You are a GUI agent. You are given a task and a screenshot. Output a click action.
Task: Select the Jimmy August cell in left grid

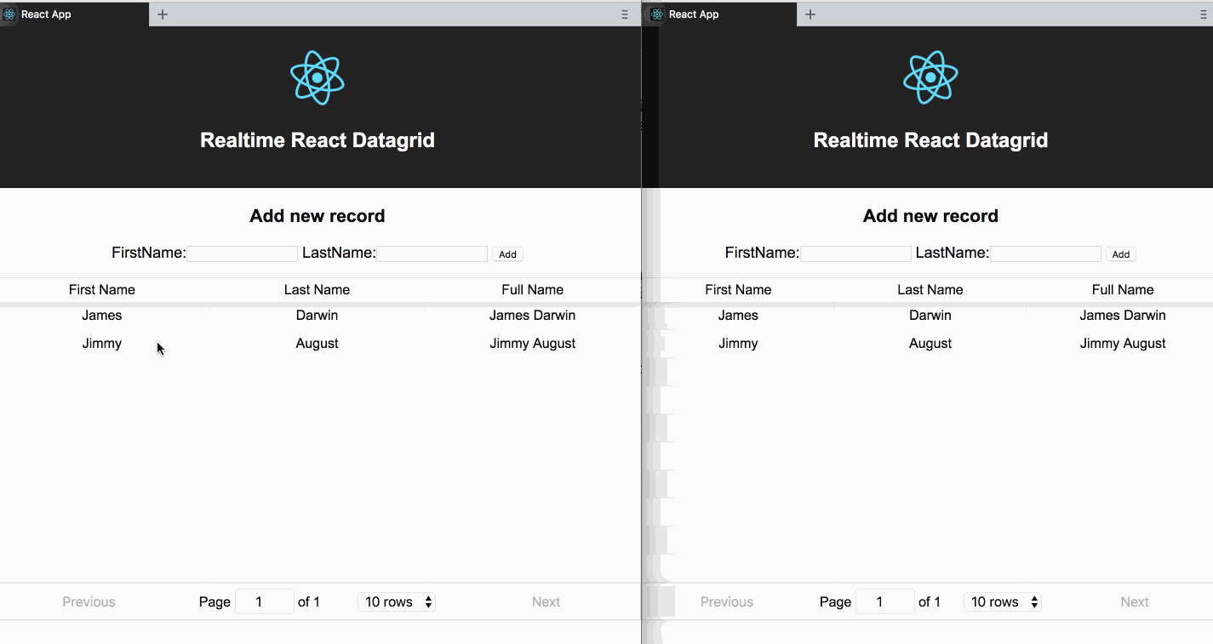[x=532, y=344]
